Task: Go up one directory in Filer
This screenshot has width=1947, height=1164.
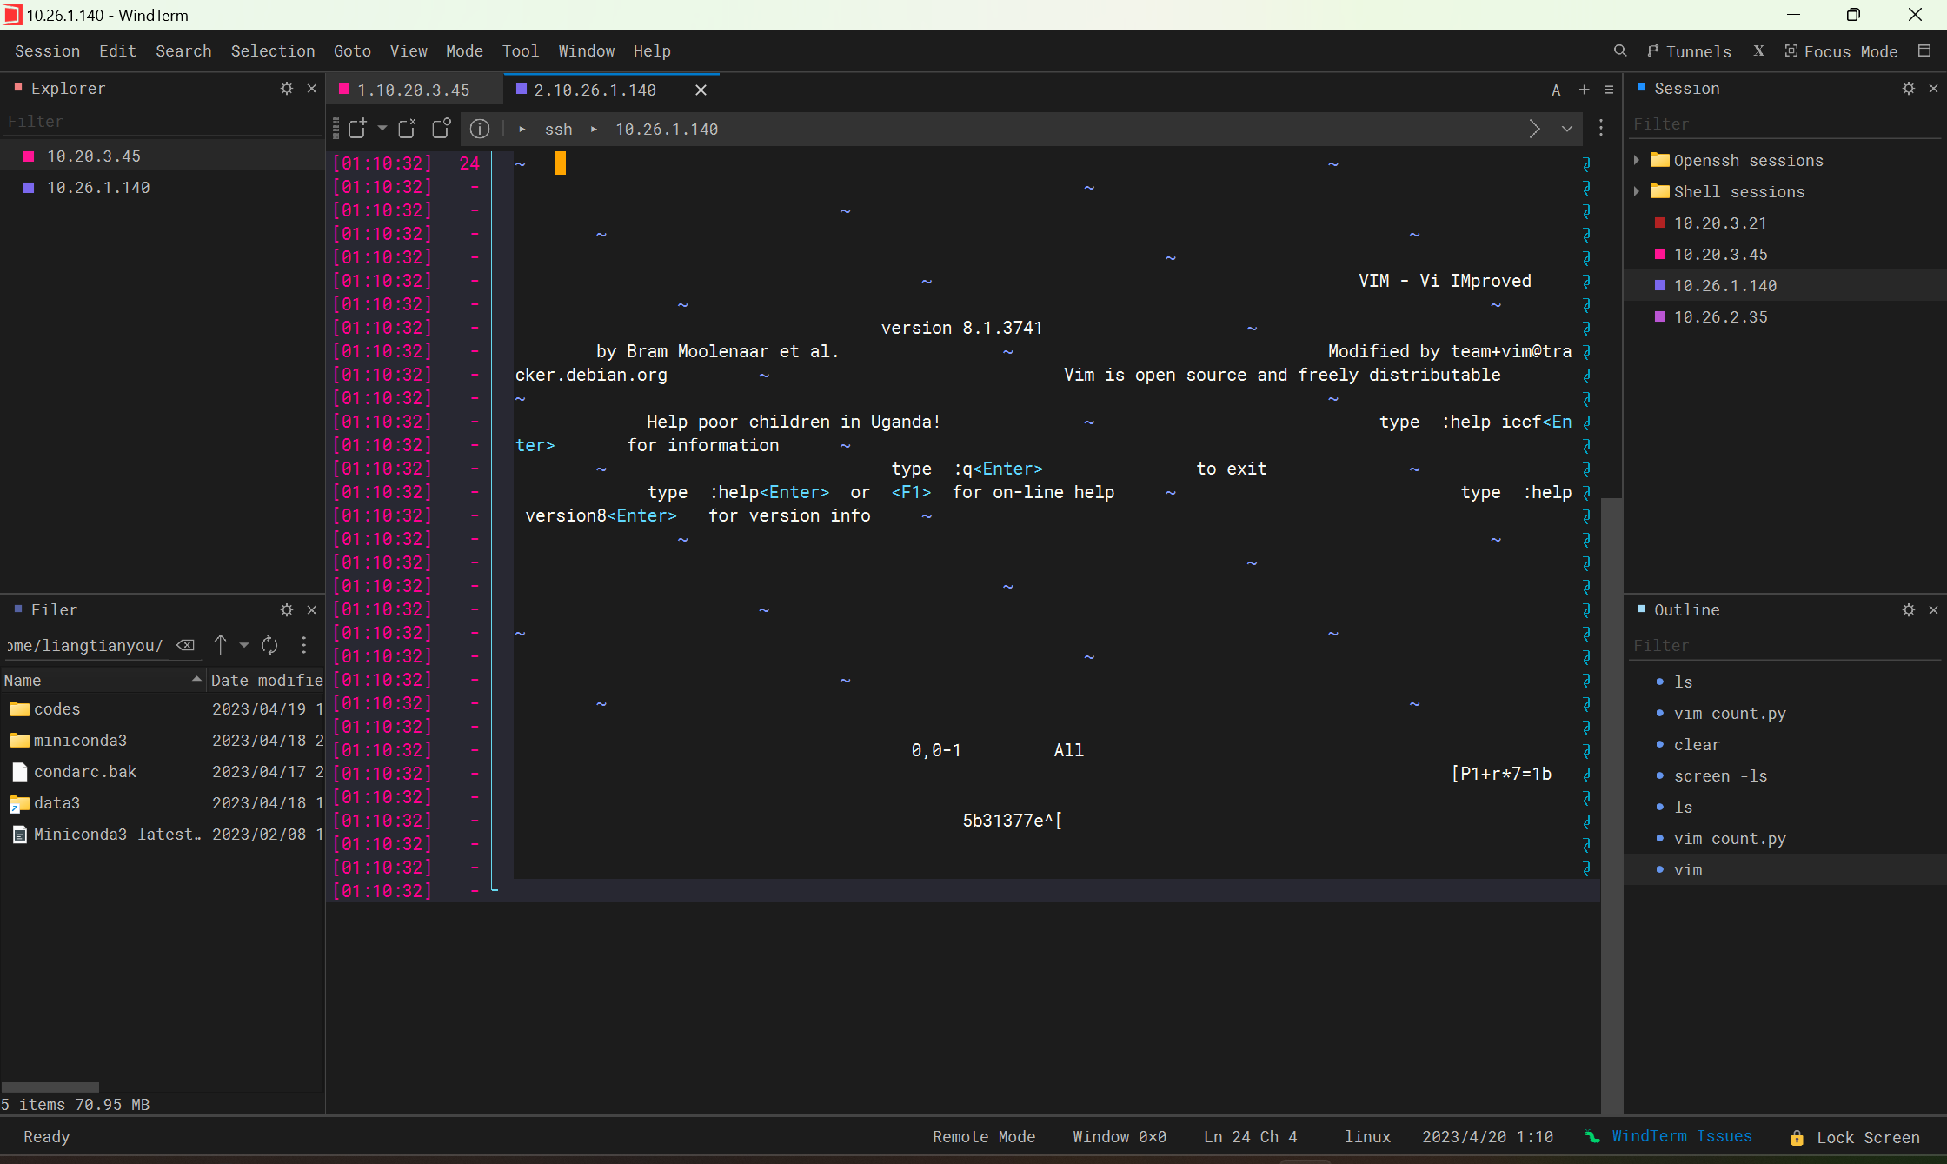Action: 221,645
